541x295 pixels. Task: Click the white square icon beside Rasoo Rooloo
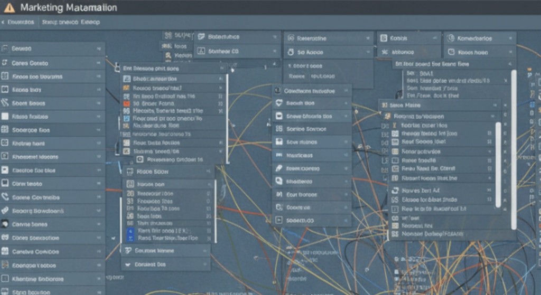point(5,117)
